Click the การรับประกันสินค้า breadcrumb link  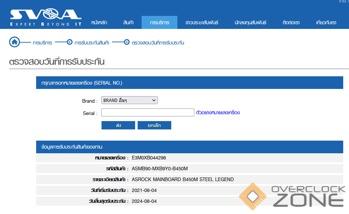[92, 43]
